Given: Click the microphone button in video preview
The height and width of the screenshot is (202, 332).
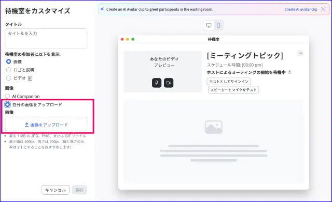Looking at the screenshot, I should [157, 83].
